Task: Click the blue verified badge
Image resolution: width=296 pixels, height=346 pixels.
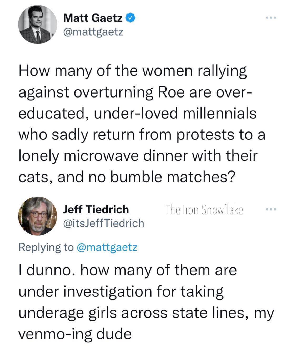Action: pos(131,18)
